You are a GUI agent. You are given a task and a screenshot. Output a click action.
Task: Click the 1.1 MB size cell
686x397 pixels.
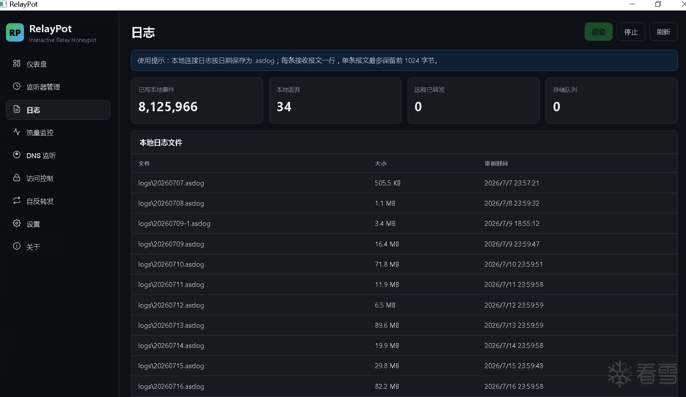coord(385,203)
